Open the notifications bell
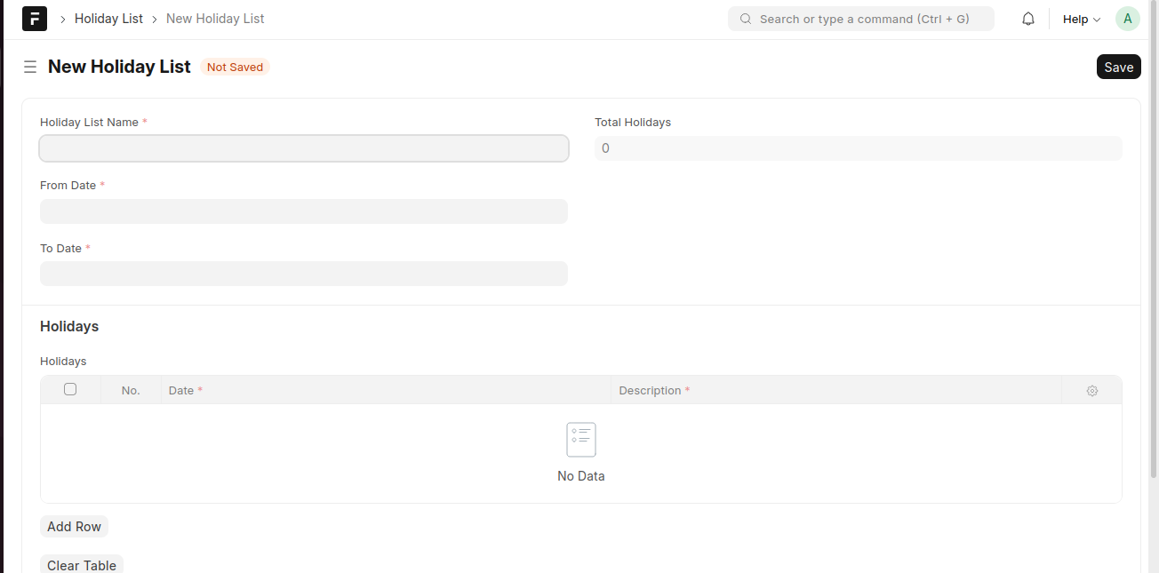This screenshot has height=573, width=1159. (1028, 19)
